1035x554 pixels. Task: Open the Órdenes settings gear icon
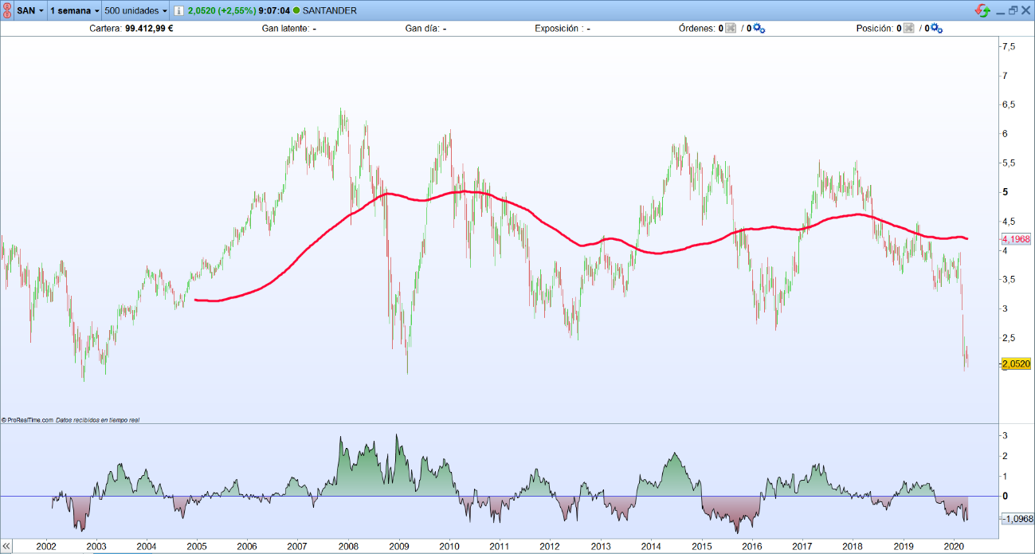[759, 29]
